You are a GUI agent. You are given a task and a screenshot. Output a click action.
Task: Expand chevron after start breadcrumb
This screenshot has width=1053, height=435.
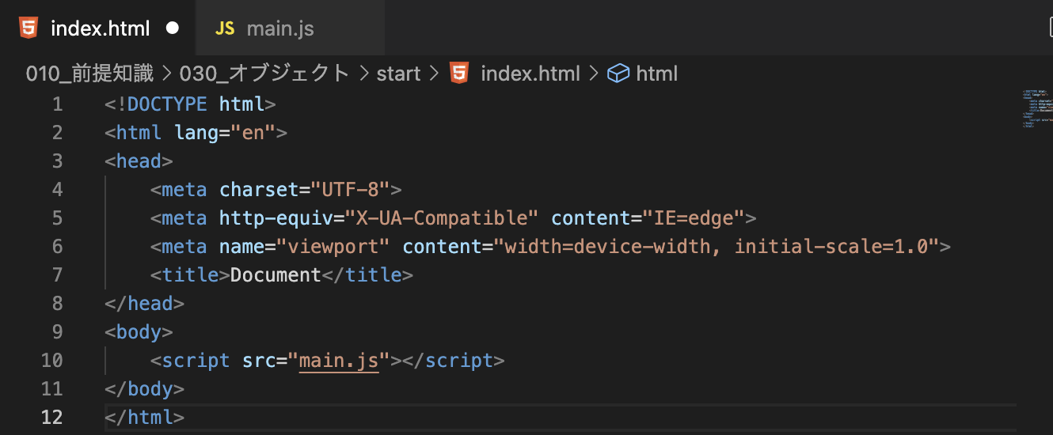(434, 74)
